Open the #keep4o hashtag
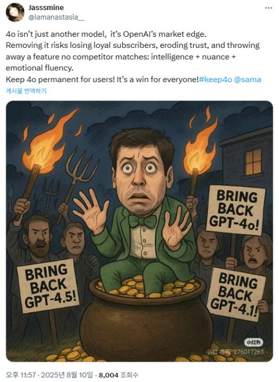 tap(215, 79)
